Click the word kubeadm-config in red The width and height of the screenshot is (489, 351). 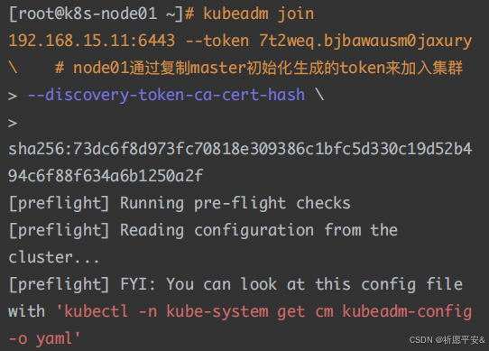pos(407,311)
